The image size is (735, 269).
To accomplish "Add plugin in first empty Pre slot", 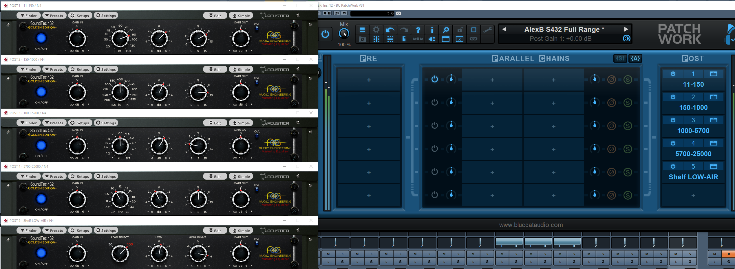I will (x=369, y=80).
